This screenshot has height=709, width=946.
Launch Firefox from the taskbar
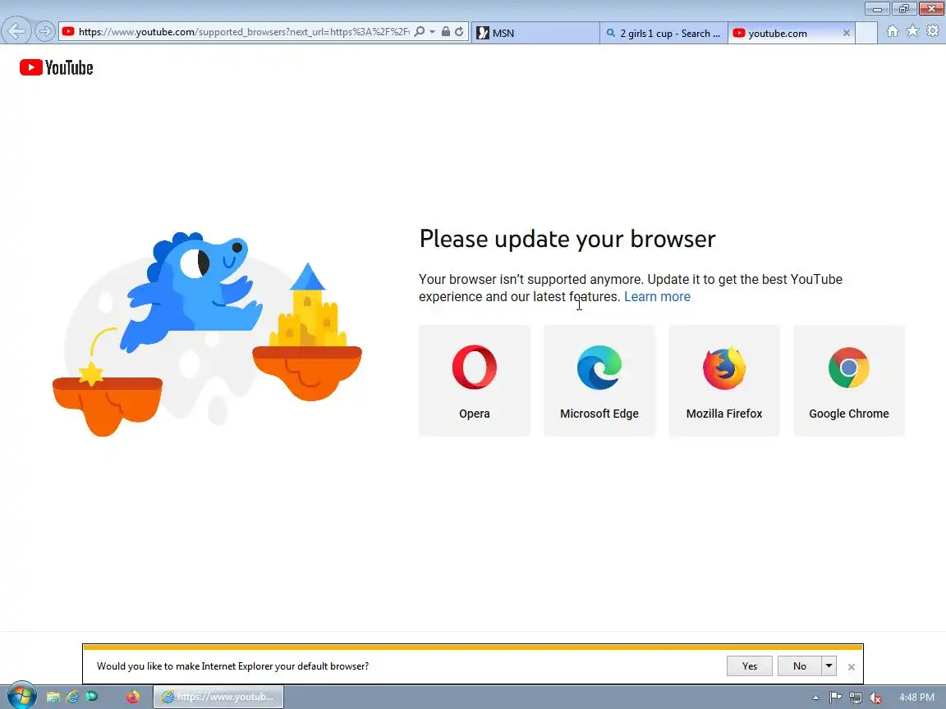tap(133, 697)
